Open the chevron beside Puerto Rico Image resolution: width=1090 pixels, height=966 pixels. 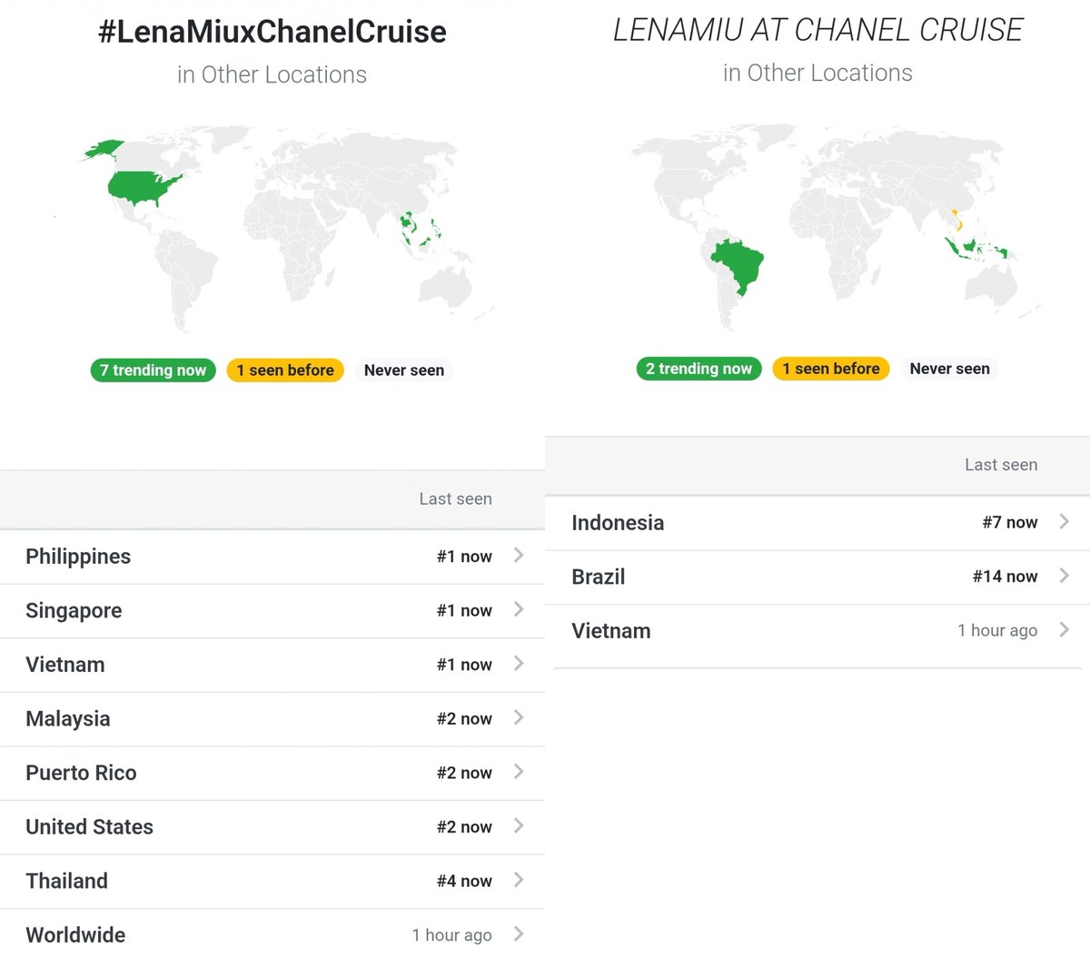click(519, 772)
